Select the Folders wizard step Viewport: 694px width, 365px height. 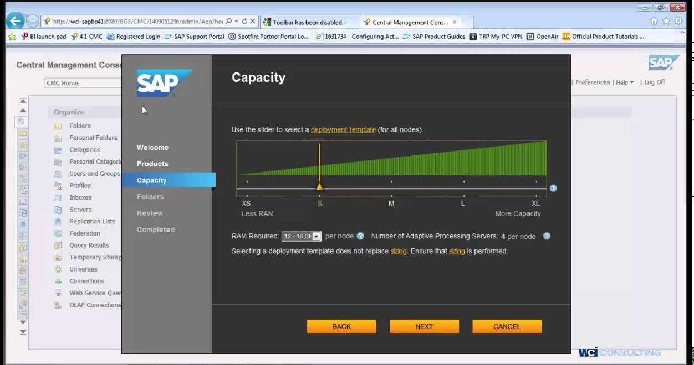150,197
